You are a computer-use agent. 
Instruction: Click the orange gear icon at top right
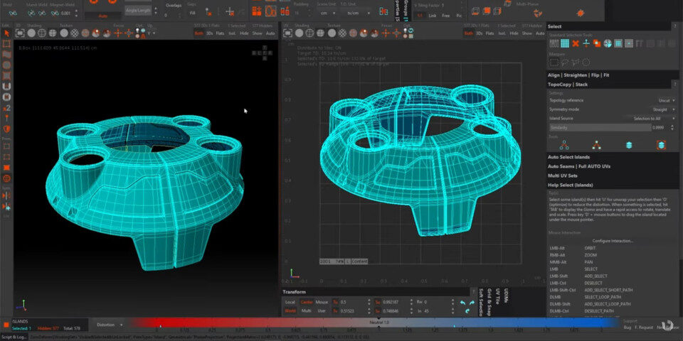pyautogui.click(x=580, y=13)
